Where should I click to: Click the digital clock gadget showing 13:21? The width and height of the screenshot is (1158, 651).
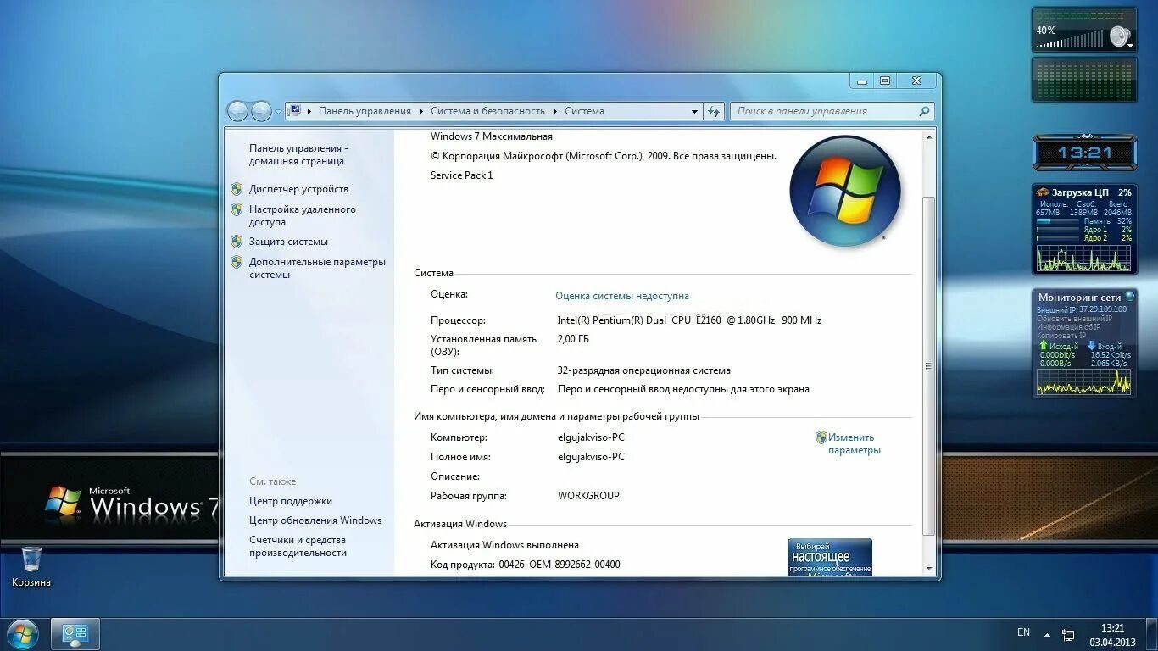(1084, 153)
